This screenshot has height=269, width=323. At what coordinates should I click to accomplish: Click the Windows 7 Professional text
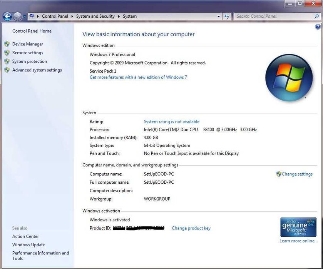(x=112, y=55)
